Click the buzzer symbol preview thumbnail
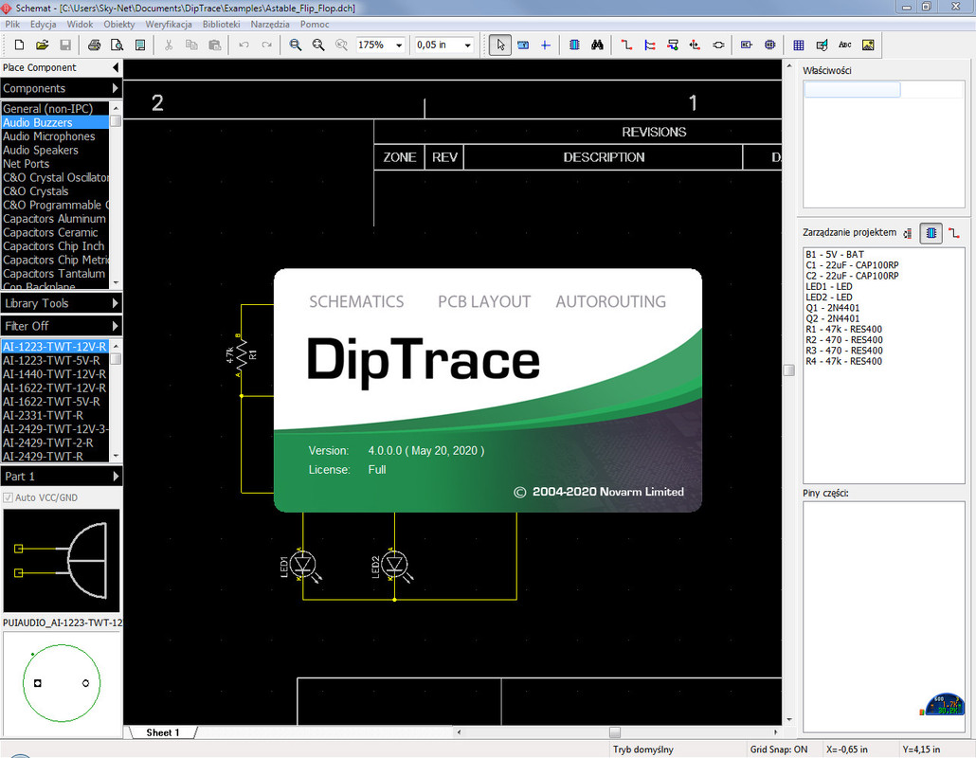Screen dimensions: 976x758 61,561
